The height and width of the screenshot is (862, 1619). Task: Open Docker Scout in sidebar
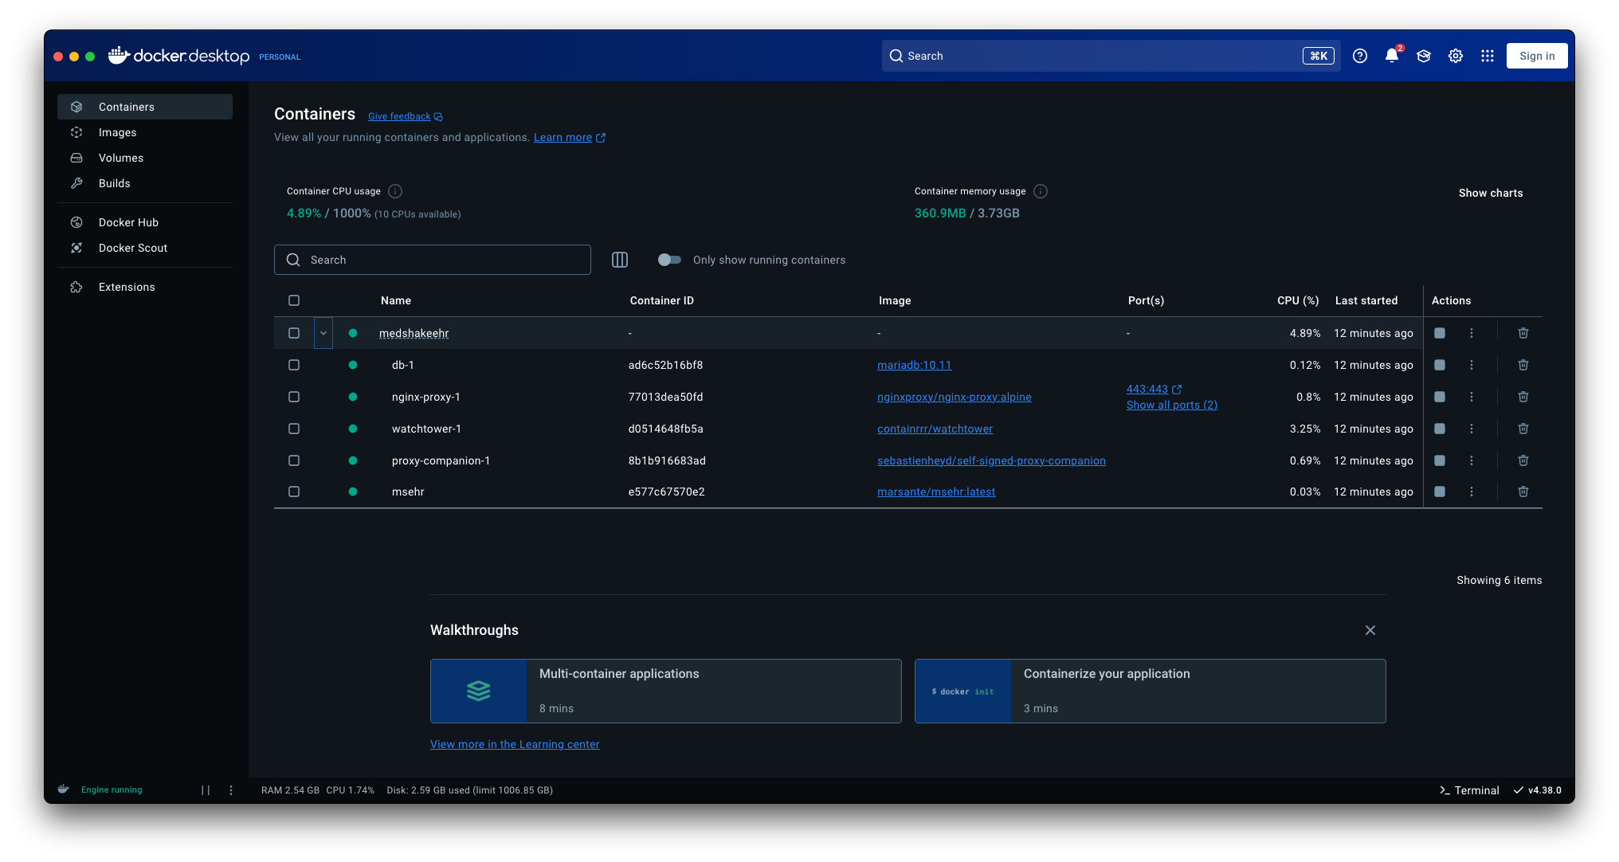[145, 248]
